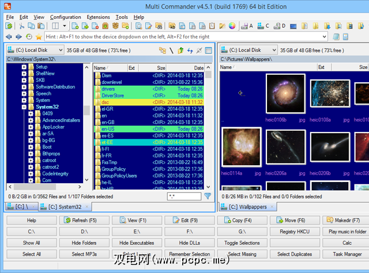The height and width of the screenshot is (273, 369).
Task: Click the filter funnel icon in left panel
Action: (x=208, y=196)
